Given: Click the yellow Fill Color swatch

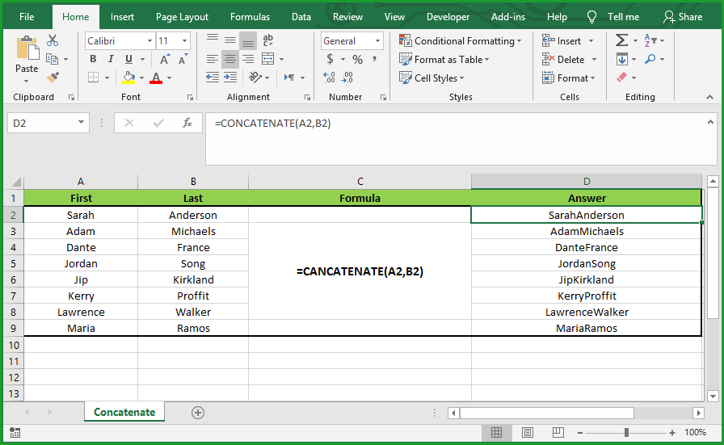Looking at the screenshot, I should [x=128, y=78].
